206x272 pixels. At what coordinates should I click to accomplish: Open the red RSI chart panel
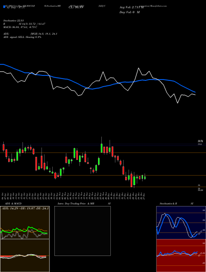pyautogui.click(x=181, y=256)
